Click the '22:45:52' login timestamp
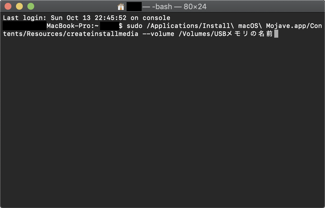325x208 pixels. tap(111, 18)
